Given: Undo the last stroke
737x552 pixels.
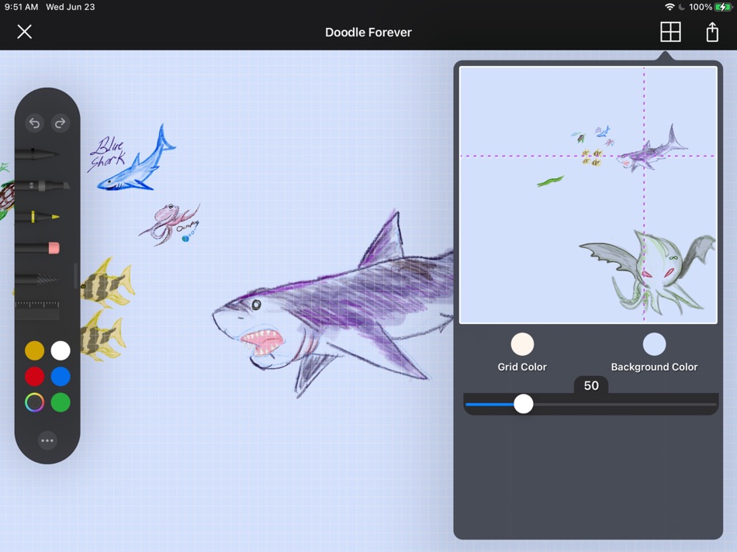Looking at the screenshot, I should pos(34,123).
